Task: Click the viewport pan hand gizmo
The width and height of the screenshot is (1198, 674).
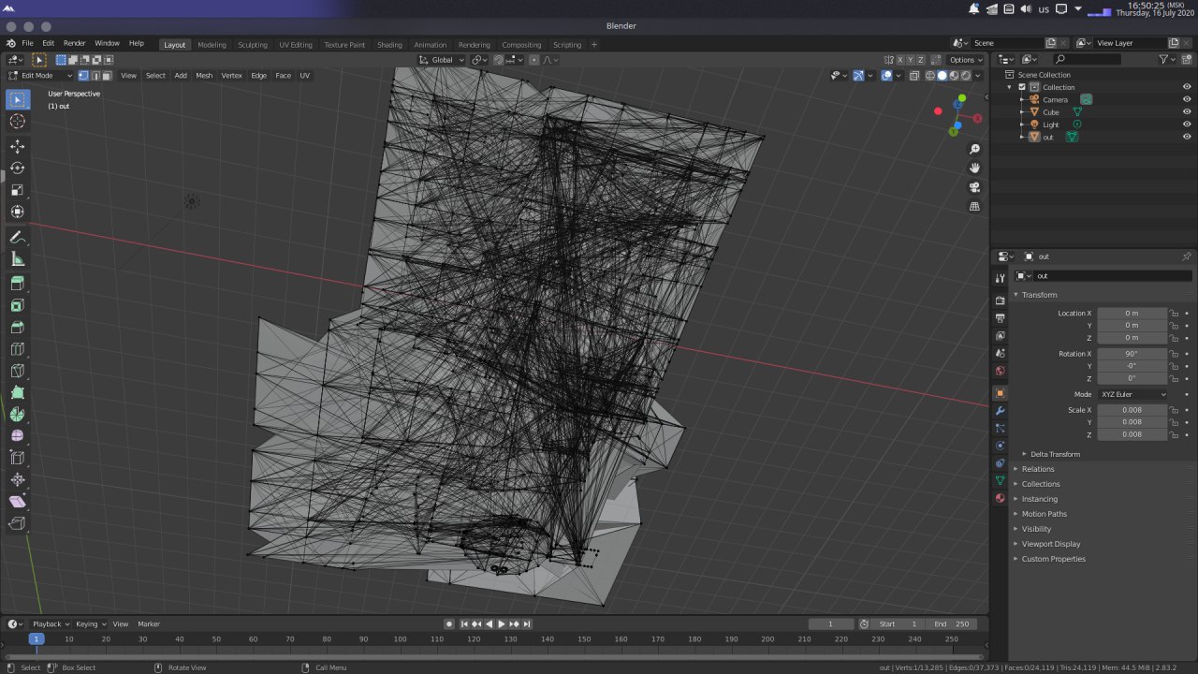Action: pyautogui.click(x=974, y=168)
